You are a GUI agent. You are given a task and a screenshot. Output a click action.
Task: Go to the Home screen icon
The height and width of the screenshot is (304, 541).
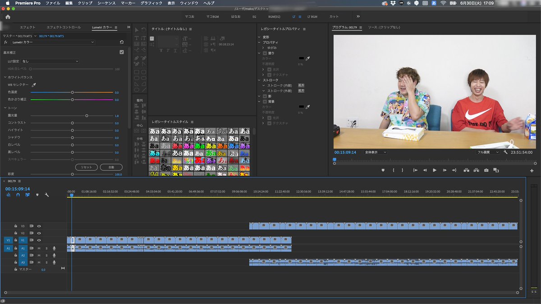[8, 17]
